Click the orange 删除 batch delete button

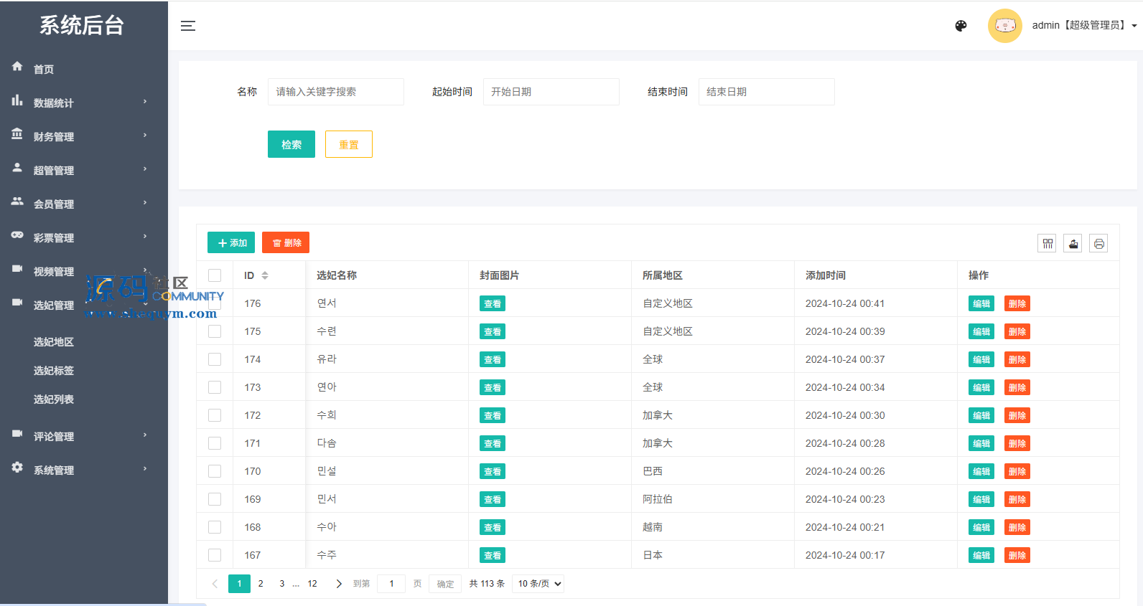[x=286, y=243]
